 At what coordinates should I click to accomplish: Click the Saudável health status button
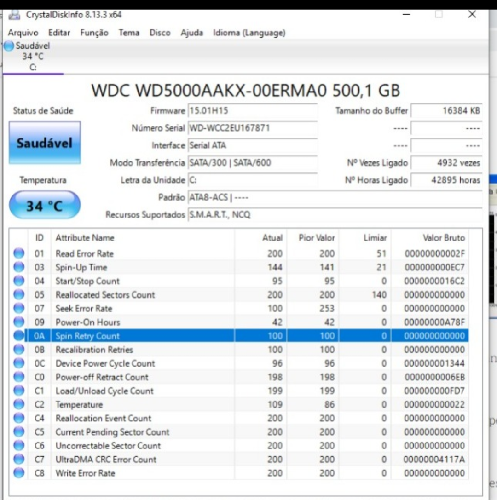45,143
